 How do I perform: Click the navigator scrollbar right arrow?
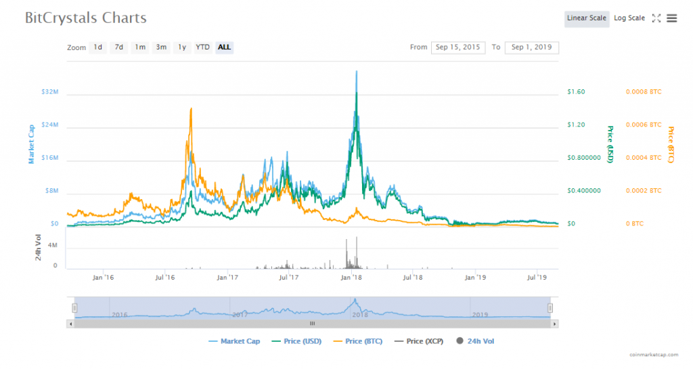click(x=555, y=324)
